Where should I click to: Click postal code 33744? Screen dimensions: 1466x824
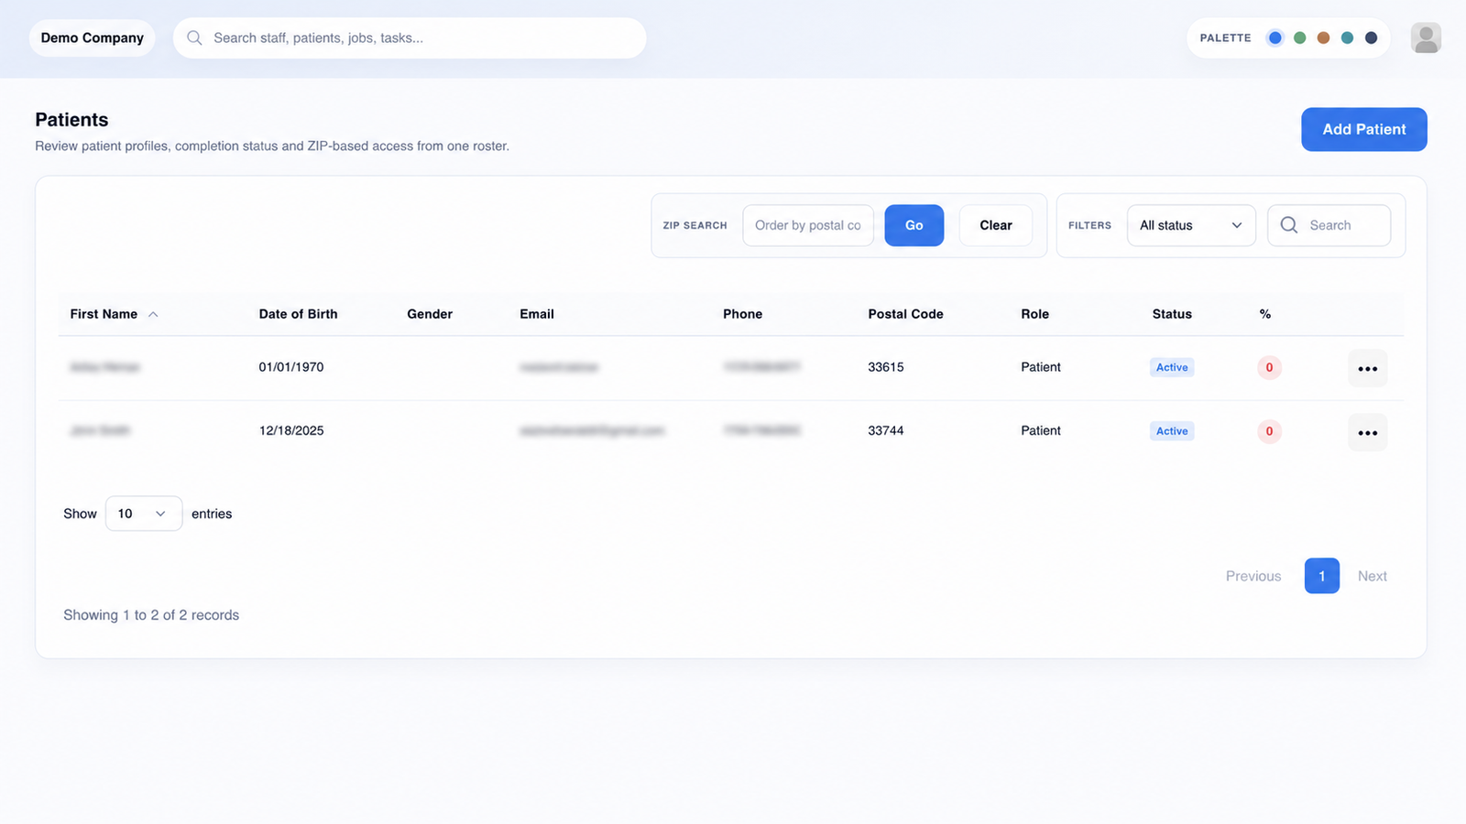click(x=886, y=430)
